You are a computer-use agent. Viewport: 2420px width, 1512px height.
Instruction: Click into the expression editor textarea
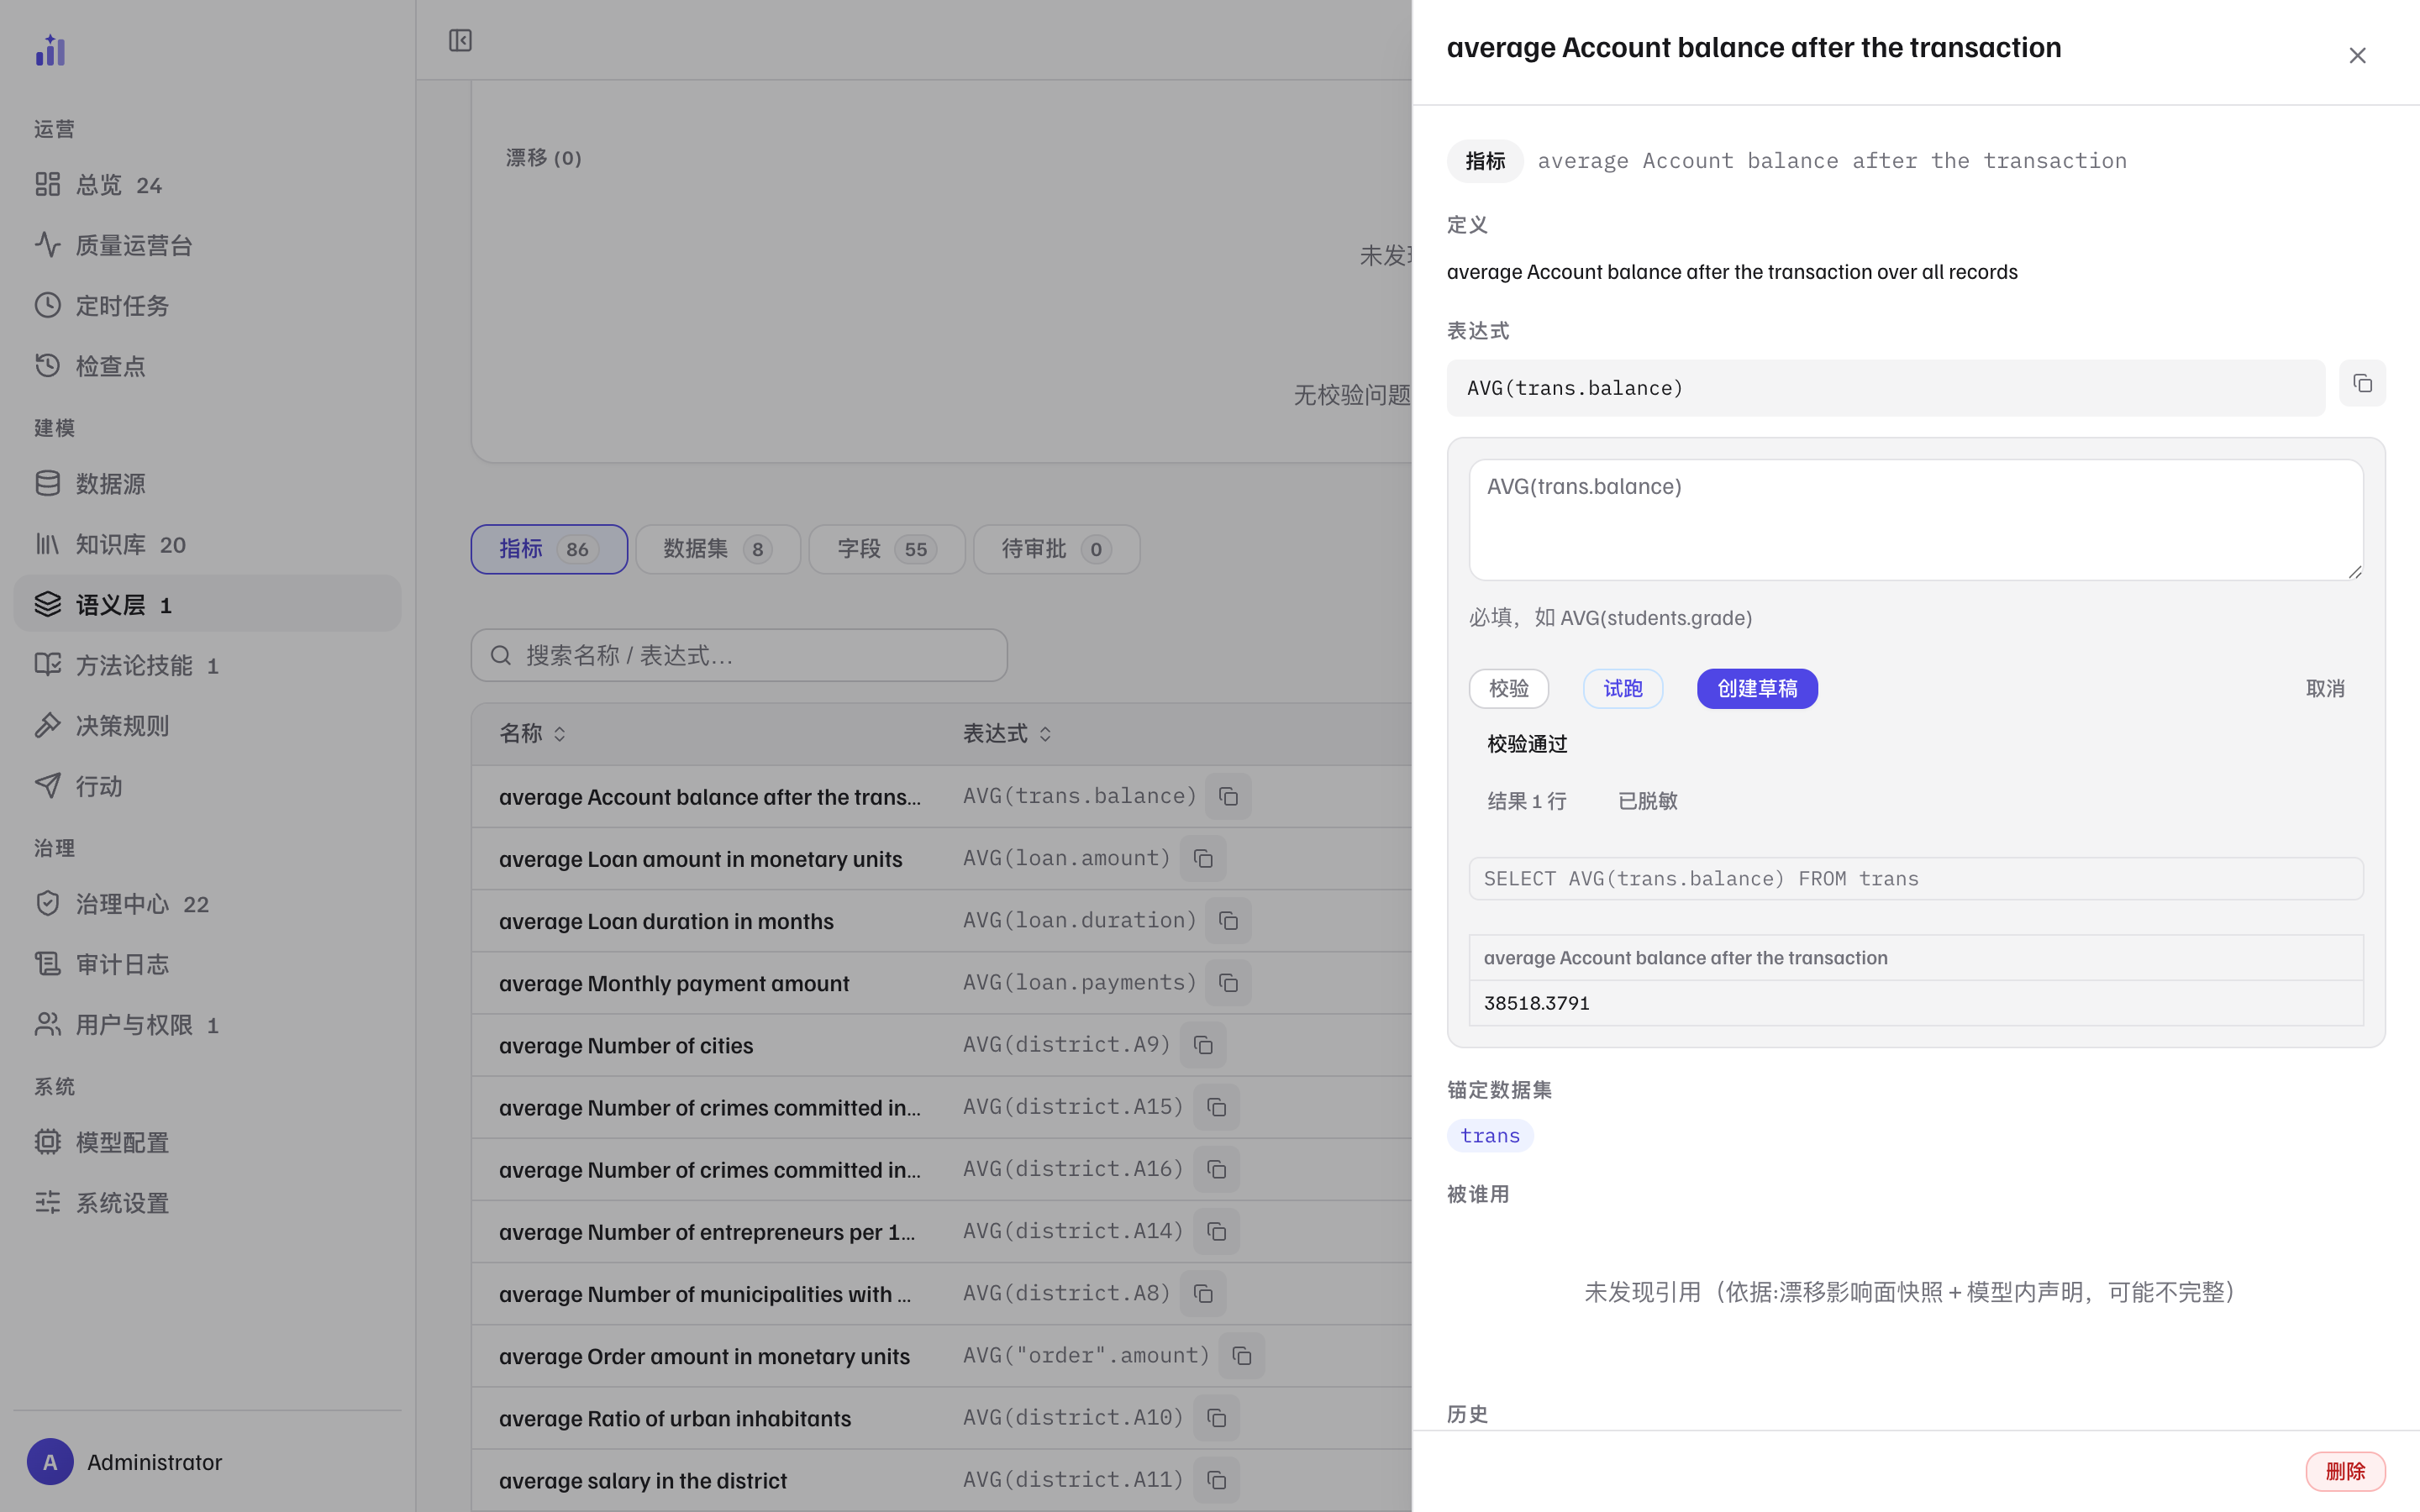pyautogui.click(x=1916, y=520)
